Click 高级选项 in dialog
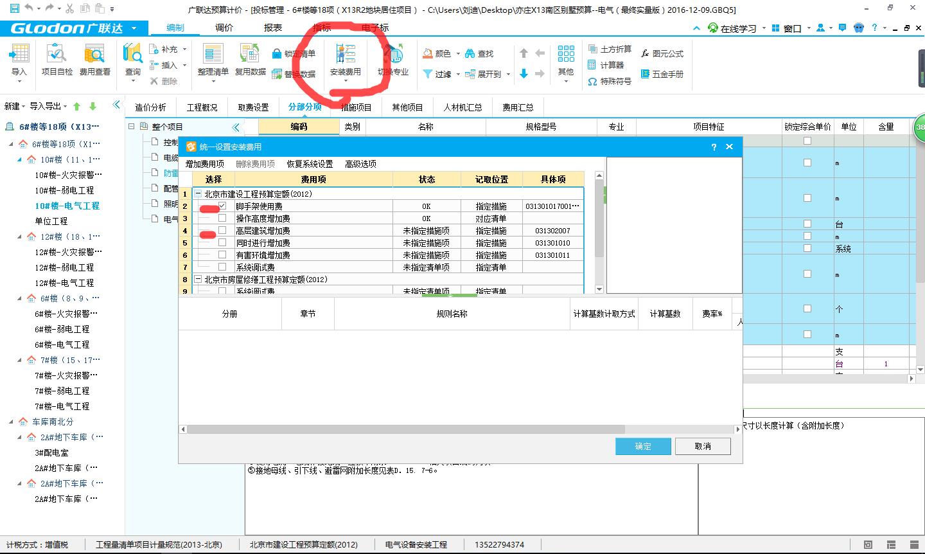Screen dimensions: 925x554 [x=360, y=164]
